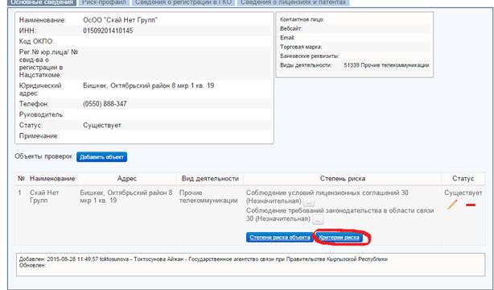
Task: Click Степени риска объекта button
Action: (x=280, y=238)
